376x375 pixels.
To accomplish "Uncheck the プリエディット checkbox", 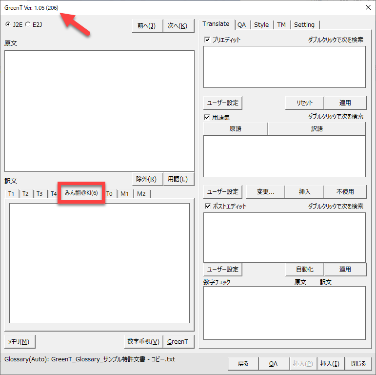I will click(207, 40).
